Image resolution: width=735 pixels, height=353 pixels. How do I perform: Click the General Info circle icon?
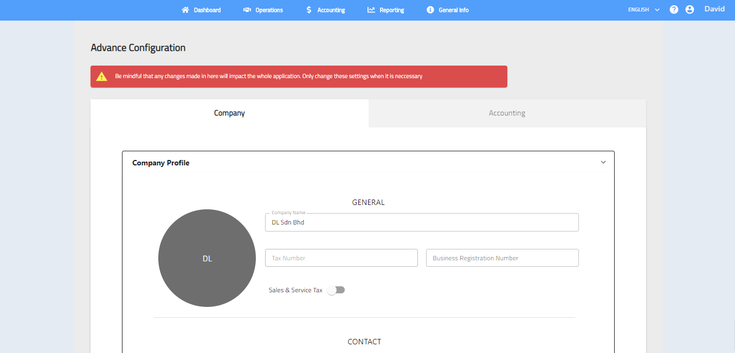pos(430,10)
